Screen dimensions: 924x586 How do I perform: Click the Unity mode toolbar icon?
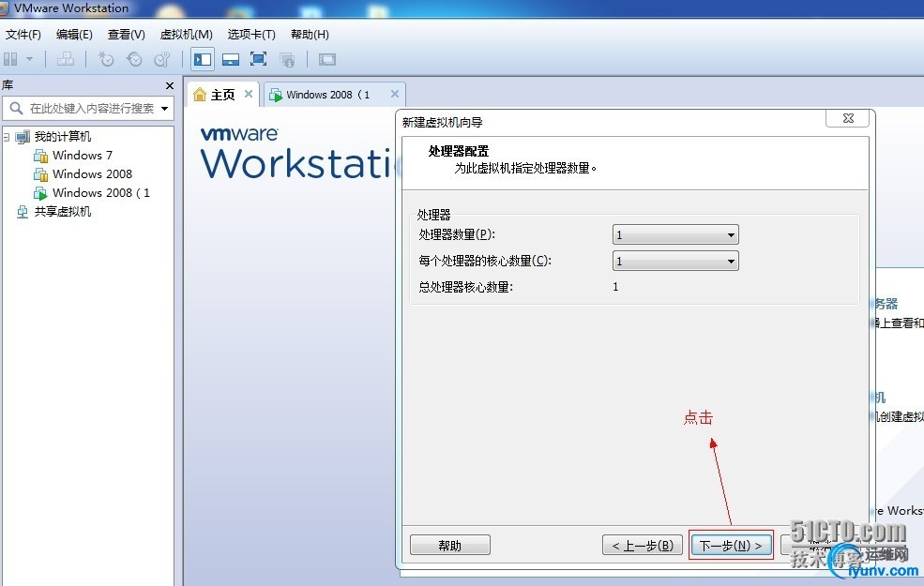[287, 59]
